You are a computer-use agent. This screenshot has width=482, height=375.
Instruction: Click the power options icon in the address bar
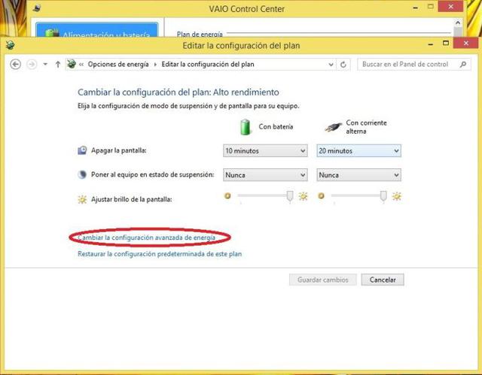pos(72,64)
